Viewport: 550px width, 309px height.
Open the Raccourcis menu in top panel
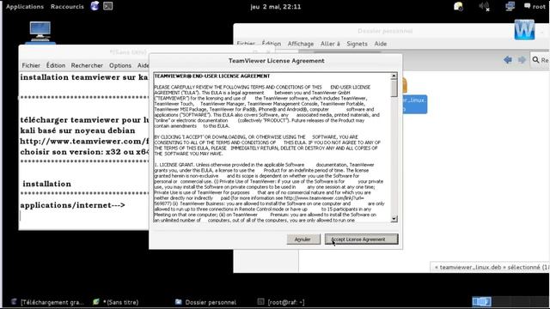[67, 7]
